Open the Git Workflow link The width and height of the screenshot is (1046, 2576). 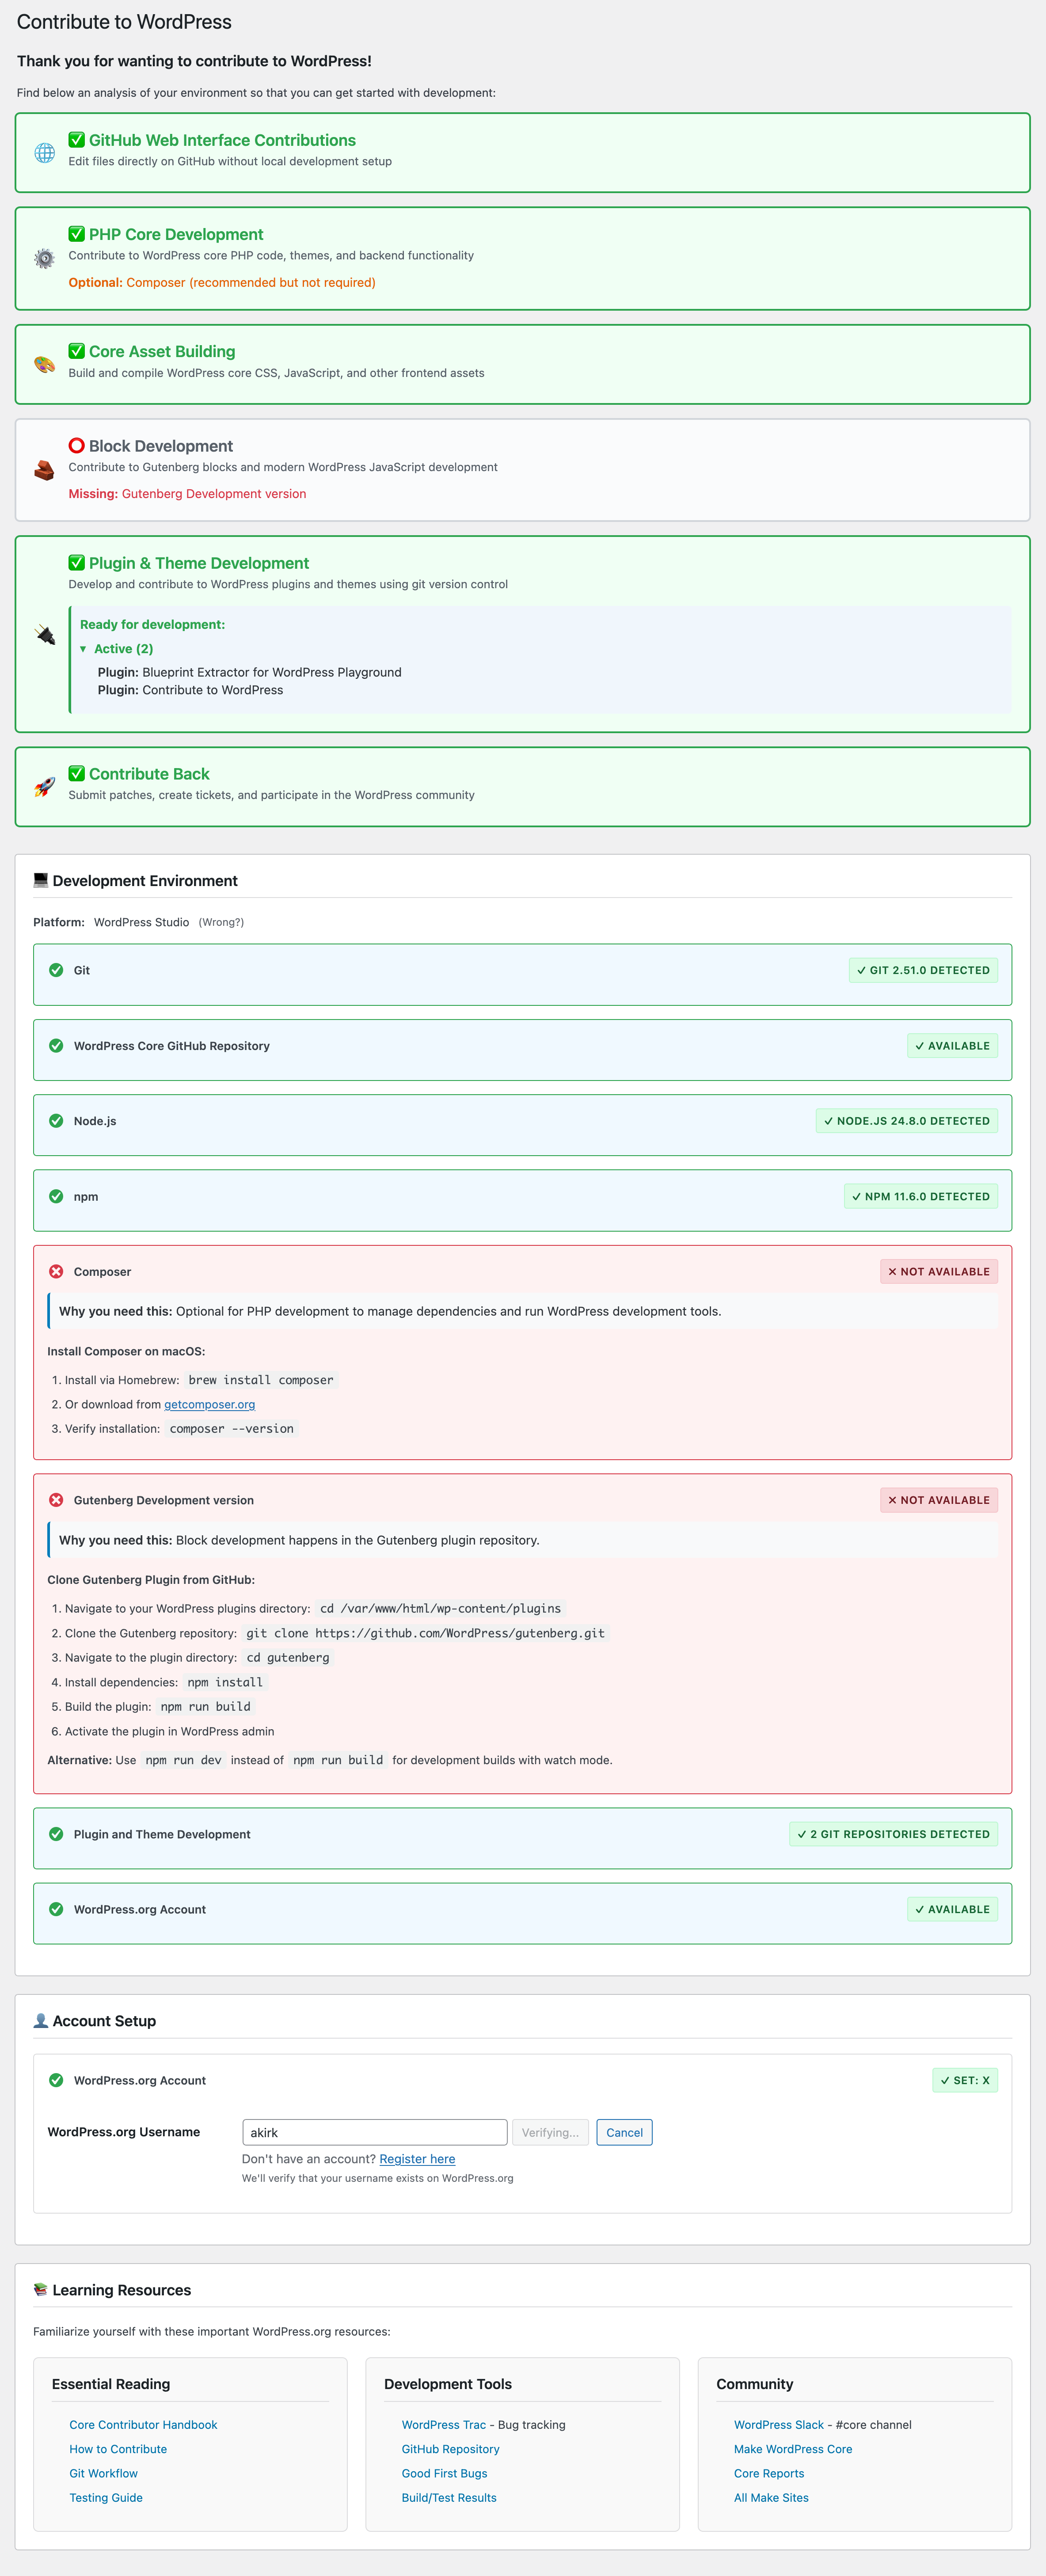[104, 2473]
